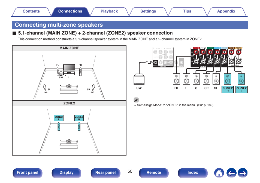This screenshot has height=183, width=260.
Task: Open the Settings tab
Action: coord(148,11)
